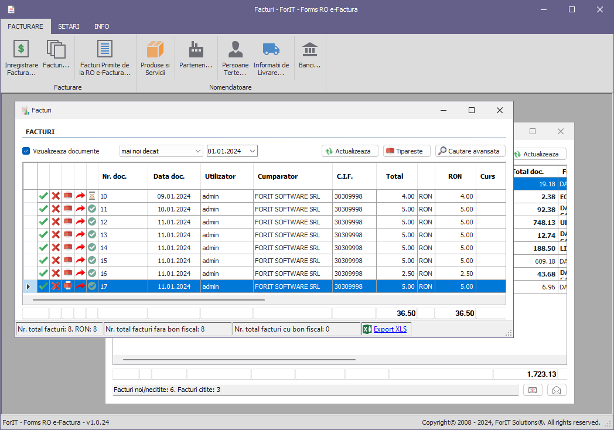This screenshot has height=430, width=614.
Task: Click the red X on invoice 10
Action: [x=56, y=196]
